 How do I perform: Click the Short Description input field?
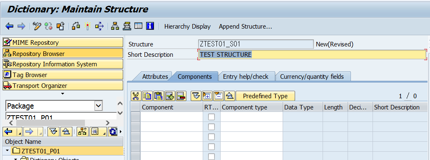(x=312, y=54)
